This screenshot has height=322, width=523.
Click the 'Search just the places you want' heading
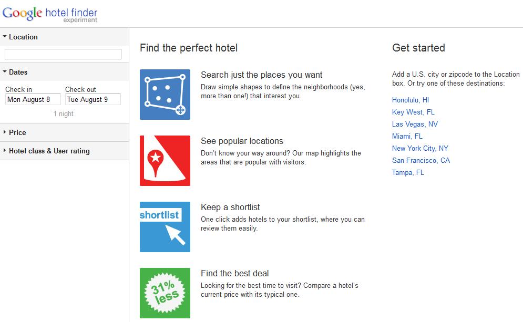pyautogui.click(x=261, y=75)
